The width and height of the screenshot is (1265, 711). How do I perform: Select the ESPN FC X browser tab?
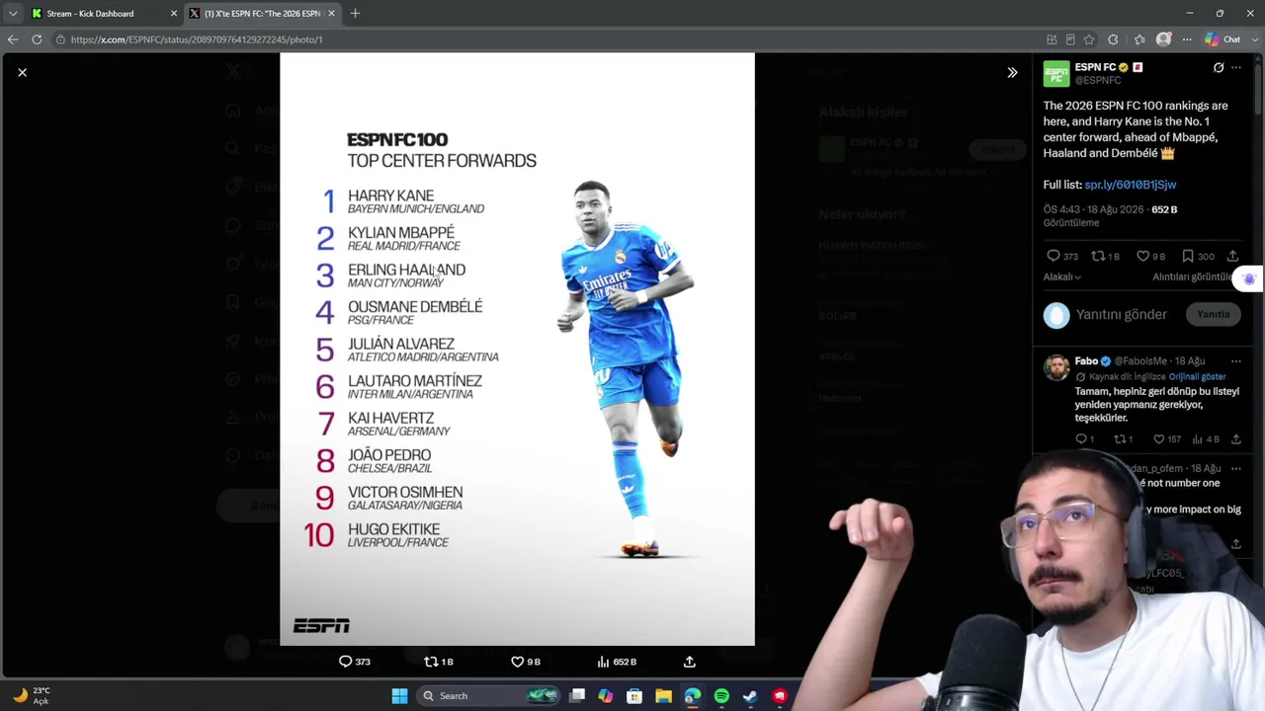pyautogui.click(x=263, y=14)
